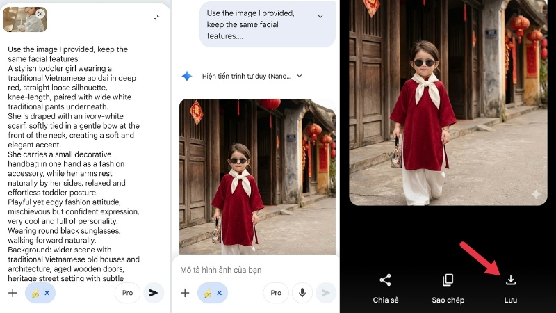
Task: Click the Gemini sparkle icon beside the thinking line
Action: tap(186, 76)
